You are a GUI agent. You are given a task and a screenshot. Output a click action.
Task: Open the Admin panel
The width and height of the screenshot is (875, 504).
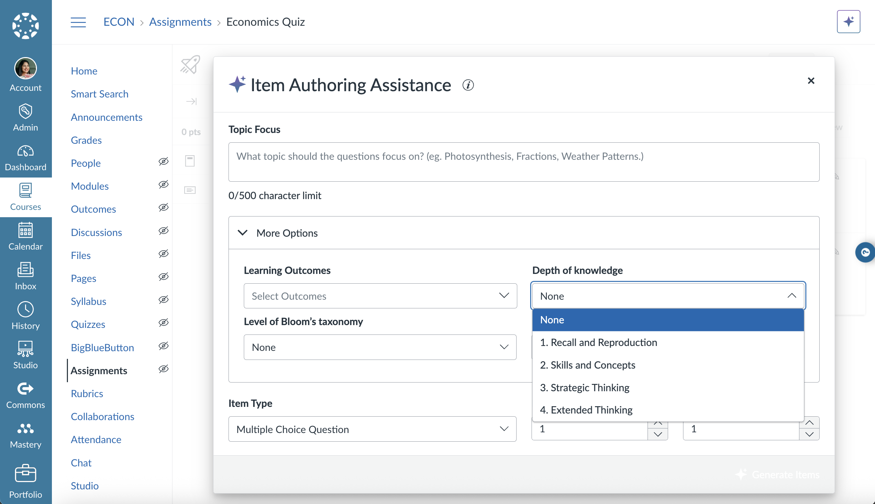25,118
